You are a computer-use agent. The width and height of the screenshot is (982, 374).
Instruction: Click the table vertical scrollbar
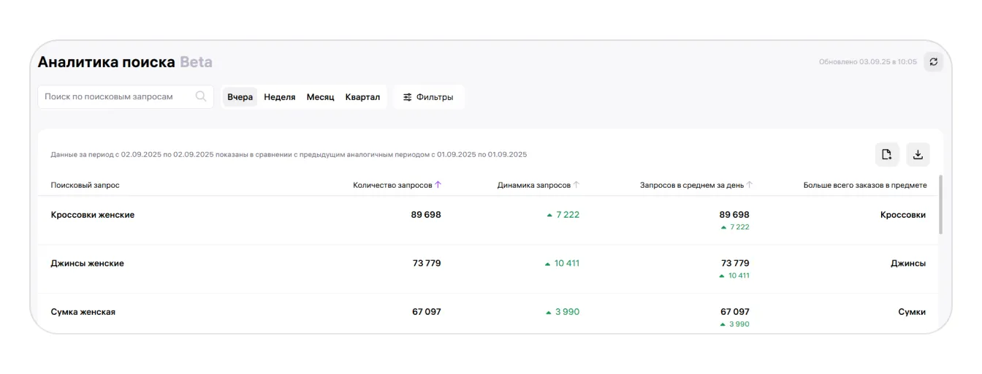point(940,205)
